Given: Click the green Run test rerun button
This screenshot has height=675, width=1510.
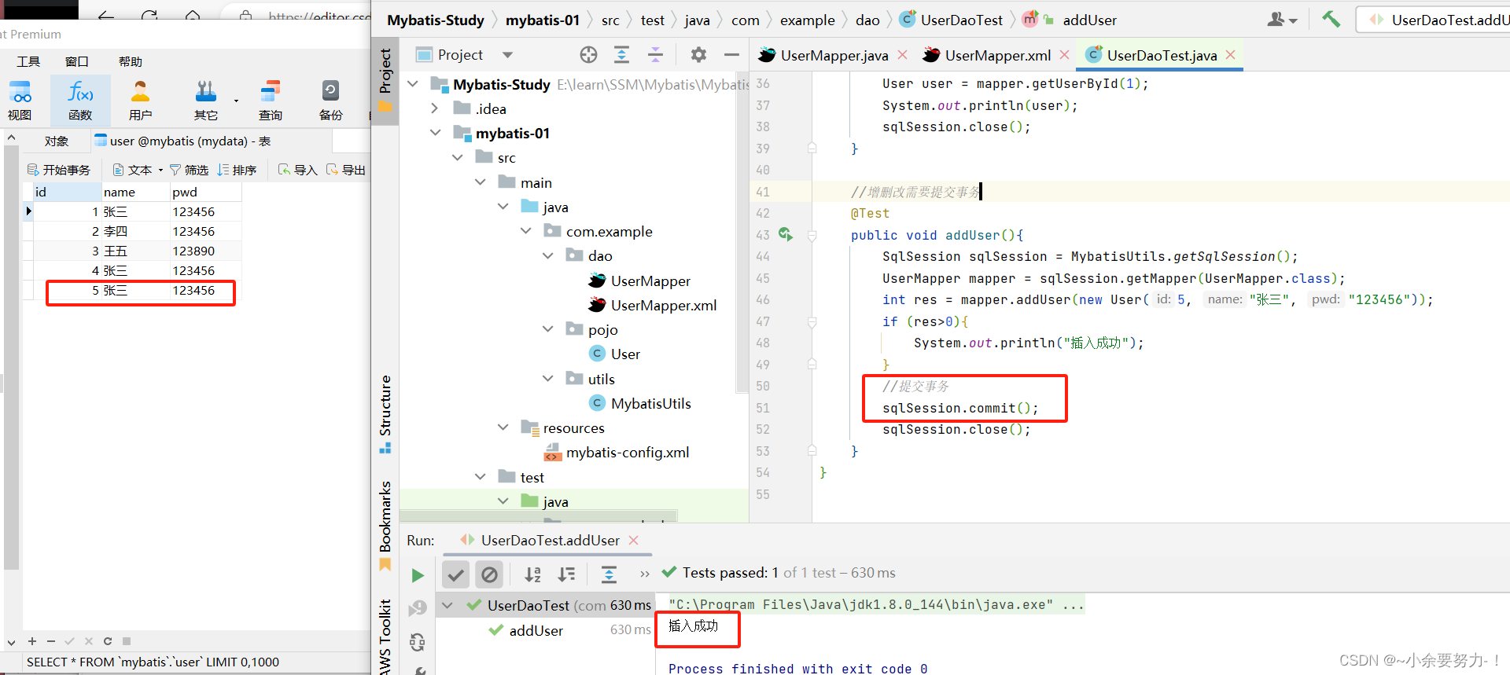Looking at the screenshot, I should click(x=418, y=575).
